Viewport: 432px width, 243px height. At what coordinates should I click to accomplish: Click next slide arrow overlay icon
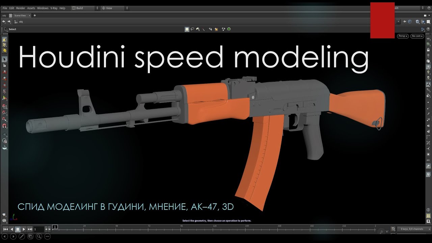tap(13, 237)
